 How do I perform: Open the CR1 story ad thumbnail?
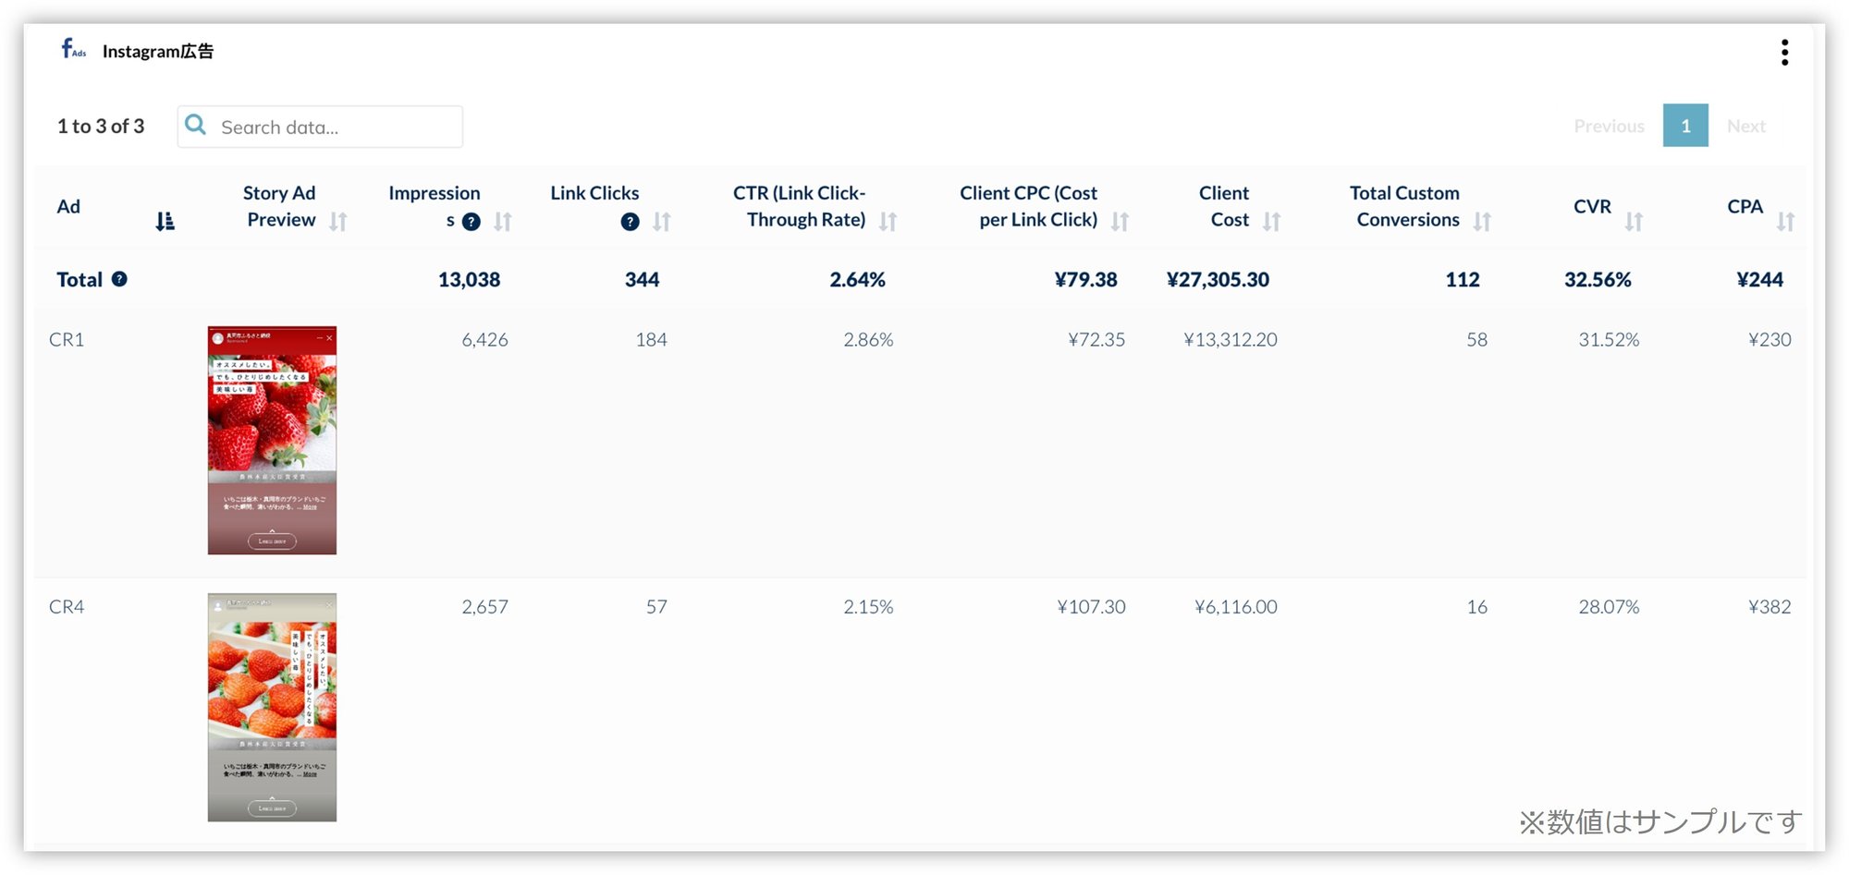click(x=272, y=440)
